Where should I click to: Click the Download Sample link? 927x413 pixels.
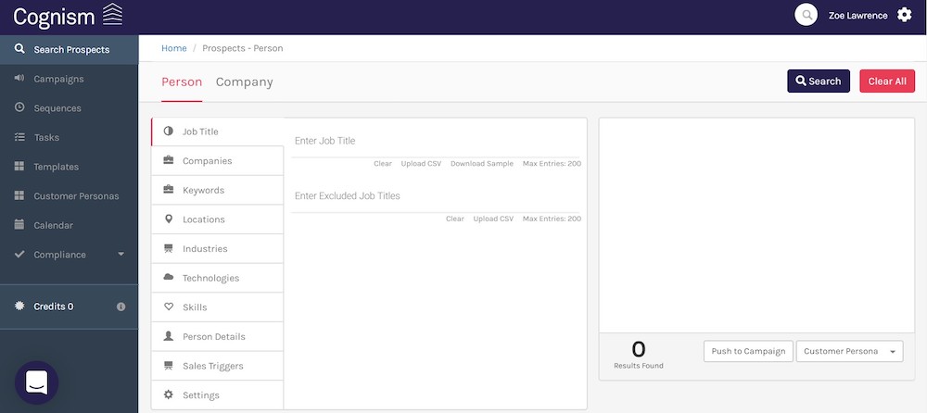(x=482, y=164)
